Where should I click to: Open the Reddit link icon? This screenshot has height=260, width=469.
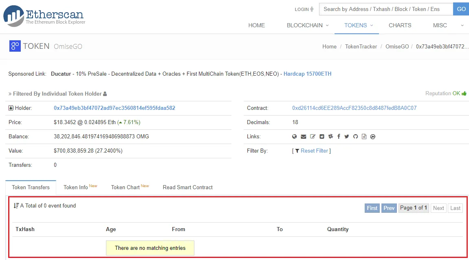pyautogui.click(x=322, y=136)
